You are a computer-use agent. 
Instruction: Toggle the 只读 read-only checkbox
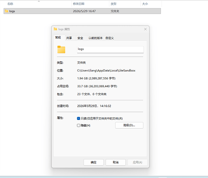[78, 119]
